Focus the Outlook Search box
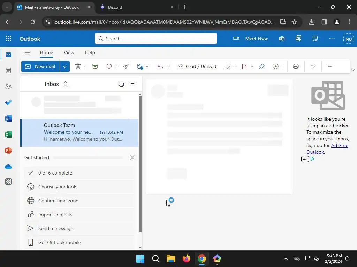This screenshot has height=267, width=357. (156, 39)
